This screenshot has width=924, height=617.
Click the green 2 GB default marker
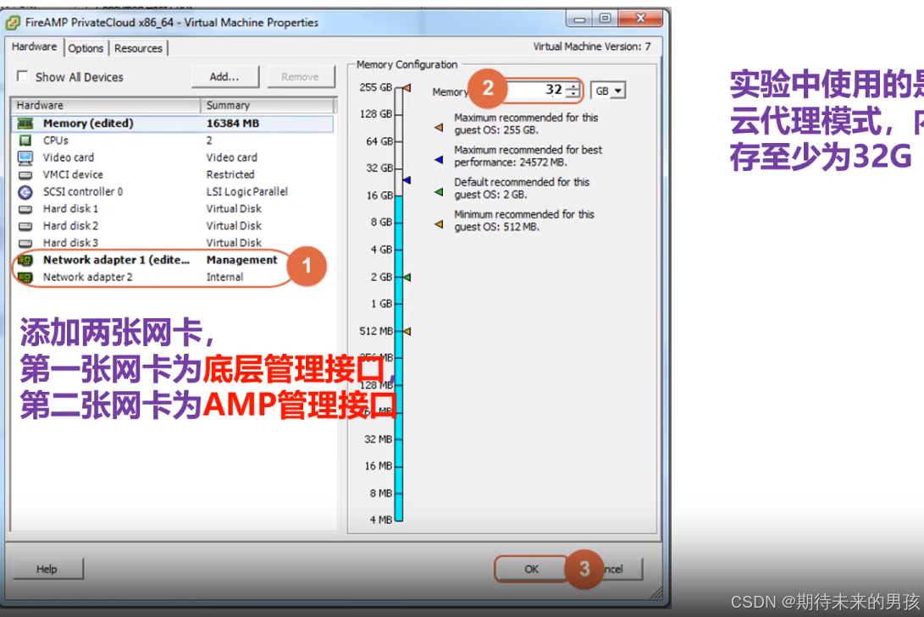407,277
